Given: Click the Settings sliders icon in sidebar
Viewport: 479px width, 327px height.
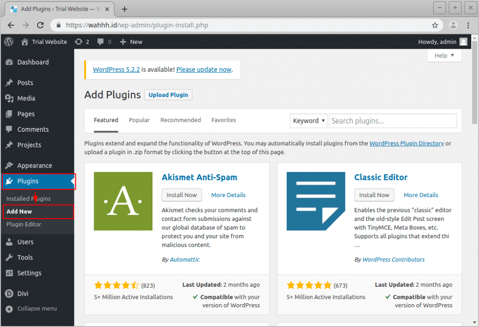Looking at the screenshot, I should [x=9, y=273].
